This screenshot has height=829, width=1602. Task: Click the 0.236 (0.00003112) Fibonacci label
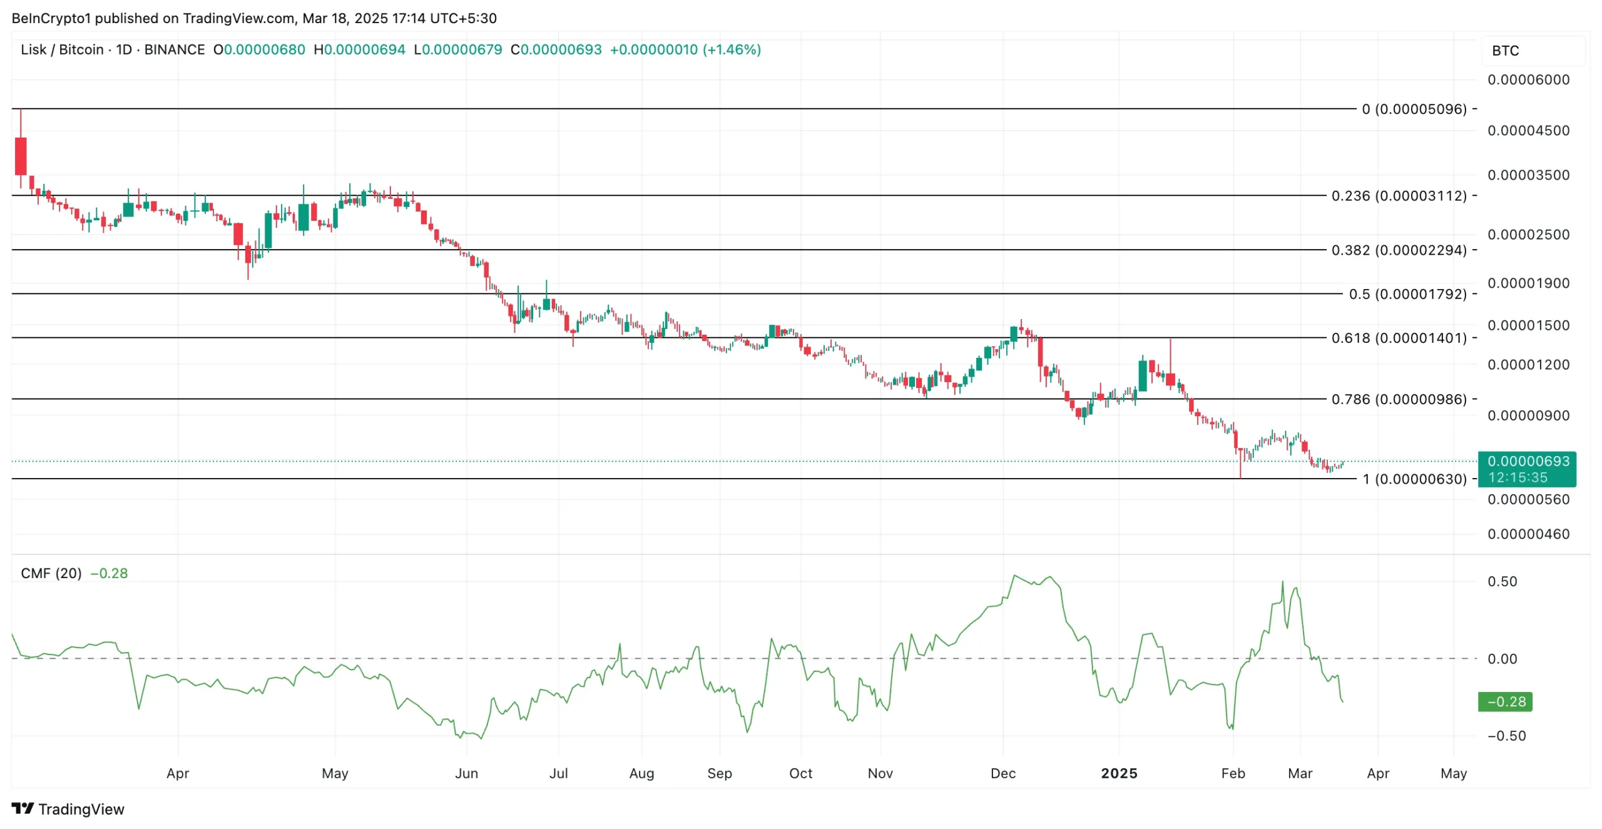pos(1399,196)
